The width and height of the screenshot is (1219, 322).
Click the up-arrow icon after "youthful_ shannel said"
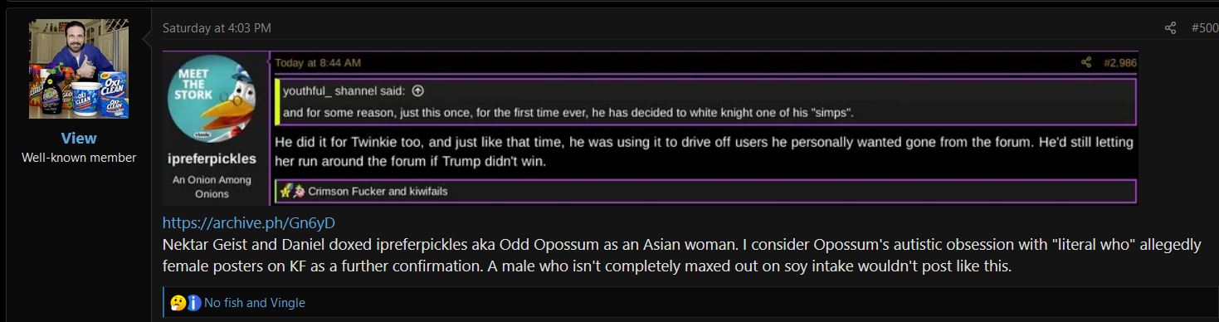click(x=417, y=90)
